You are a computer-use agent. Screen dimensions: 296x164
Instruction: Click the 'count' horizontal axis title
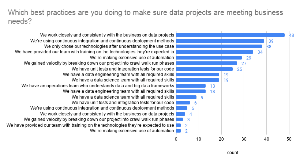pos(233,153)
